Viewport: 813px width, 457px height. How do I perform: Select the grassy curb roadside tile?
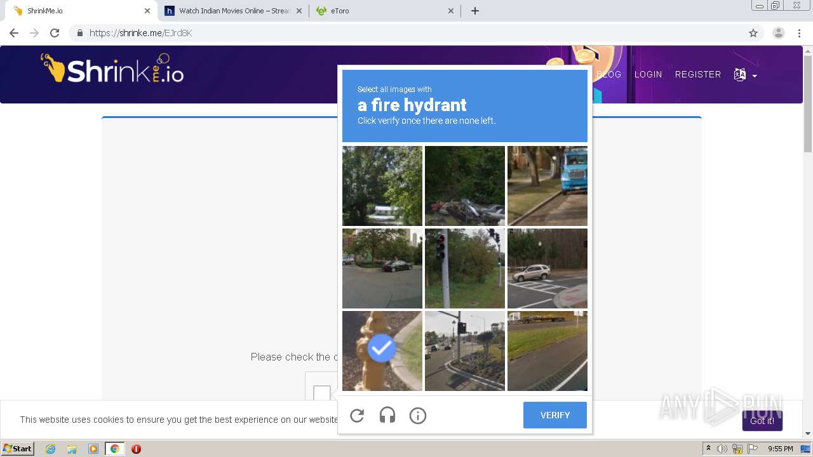tap(548, 351)
